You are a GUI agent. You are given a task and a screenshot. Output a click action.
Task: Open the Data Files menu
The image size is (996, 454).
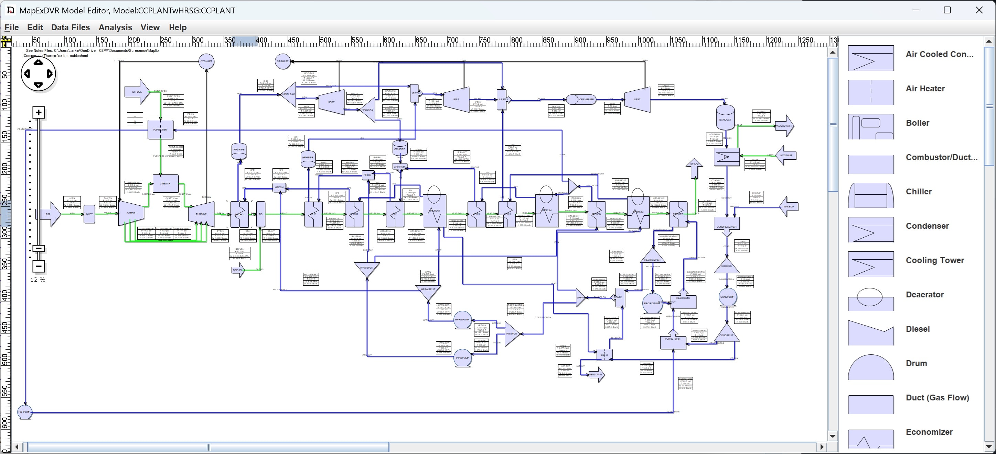(x=71, y=27)
